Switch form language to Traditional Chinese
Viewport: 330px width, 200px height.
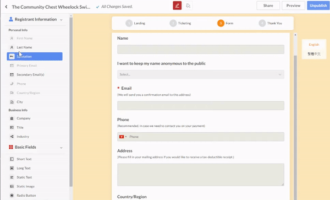pyautogui.click(x=314, y=54)
